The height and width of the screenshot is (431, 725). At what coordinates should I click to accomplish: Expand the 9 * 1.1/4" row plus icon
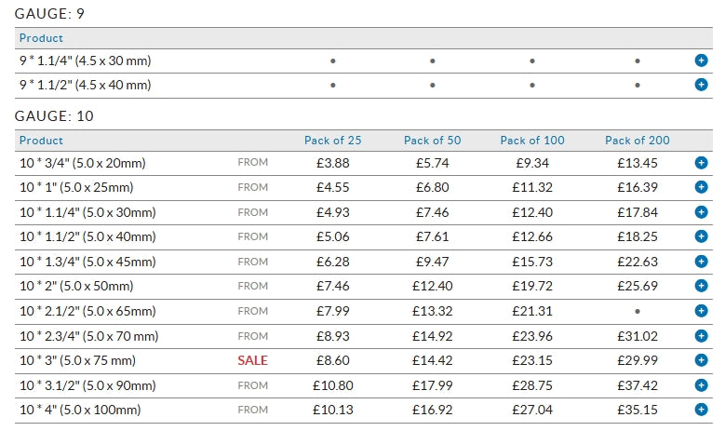[x=701, y=61]
